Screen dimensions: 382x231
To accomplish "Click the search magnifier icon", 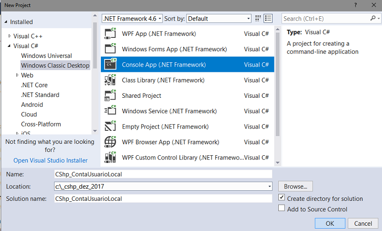I will pos(373,18).
